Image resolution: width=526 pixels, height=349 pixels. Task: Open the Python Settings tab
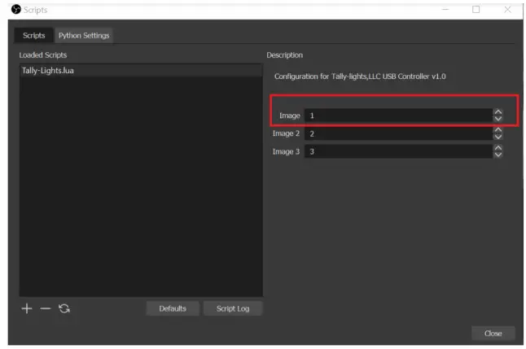[x=84, y=36]
